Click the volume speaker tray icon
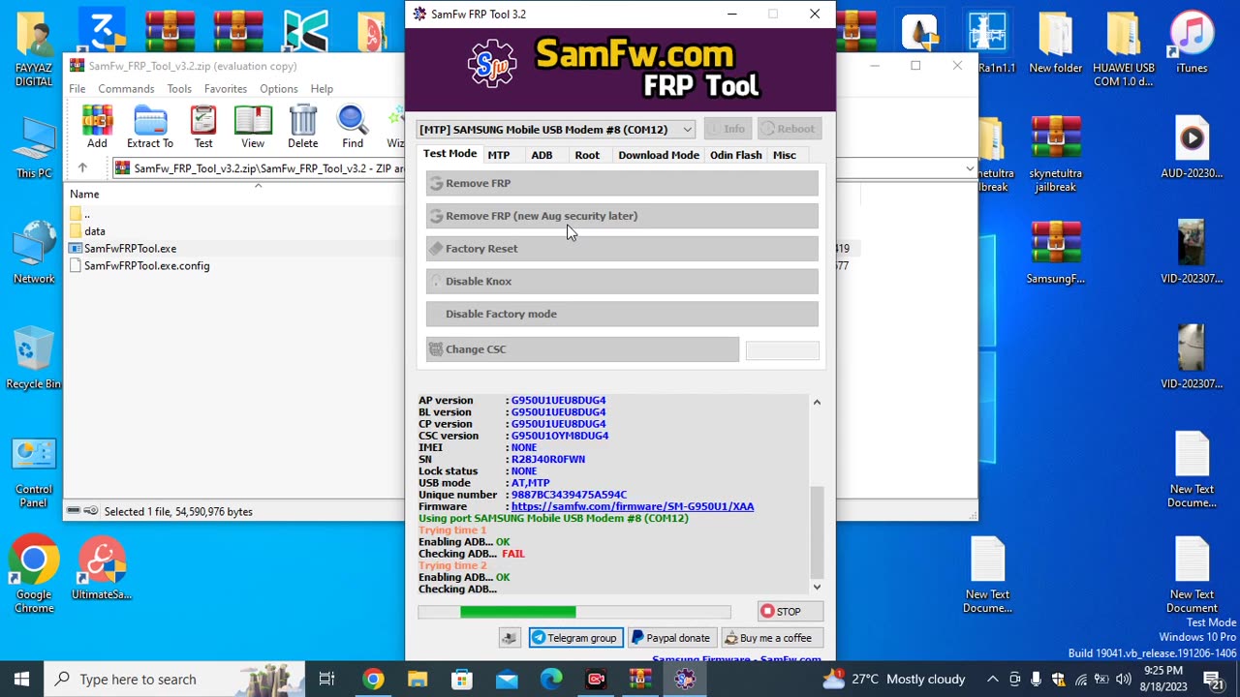Image resolution: width=1240 pixels, height=697 pixels. [x=1123, y=680]
